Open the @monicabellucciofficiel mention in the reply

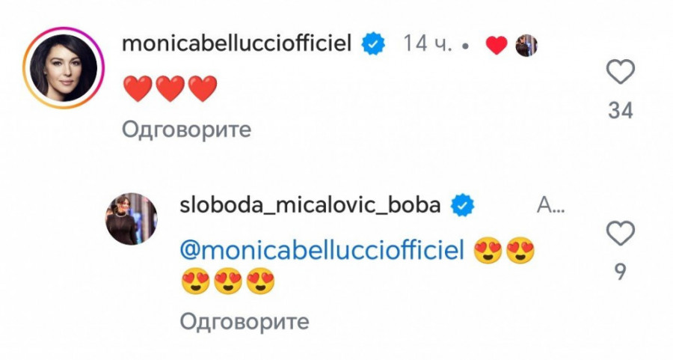(323, 248)
